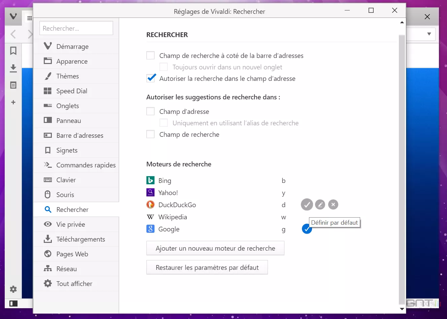Click Ajouter un nouveau moteur de recherche
The image size is (447, 319).
click(x=215, y=248)
